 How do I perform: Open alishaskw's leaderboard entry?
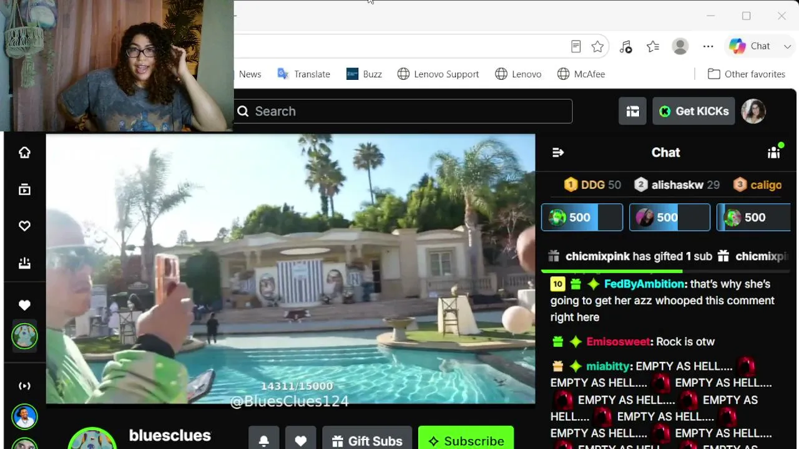[677, 185]
